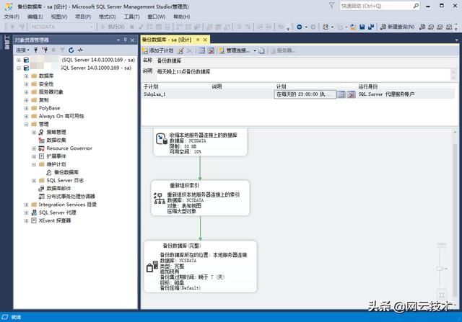The height and width of the screenshot is (322, 462).
Task: Expand the SQL Server 代理 node
Action: [27, 213]
